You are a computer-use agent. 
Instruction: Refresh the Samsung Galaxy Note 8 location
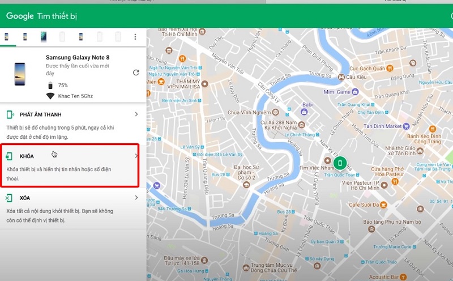136,73
